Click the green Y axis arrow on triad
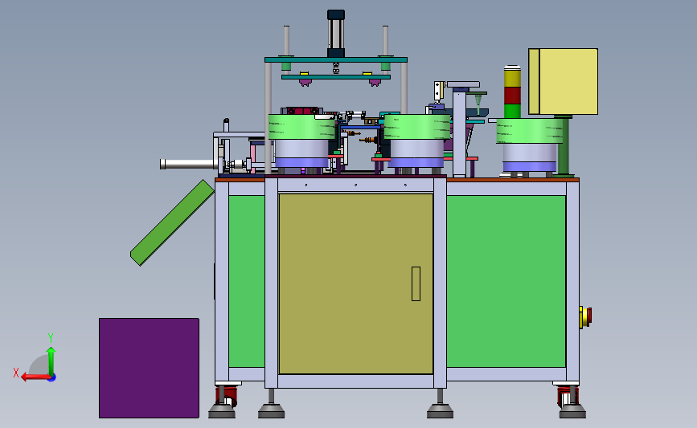Viewport: 697px width, 428px height. pyautogui.click(x=51, y=361)
